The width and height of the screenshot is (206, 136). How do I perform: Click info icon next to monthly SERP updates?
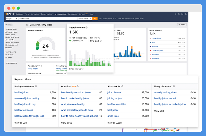(143, 19)
